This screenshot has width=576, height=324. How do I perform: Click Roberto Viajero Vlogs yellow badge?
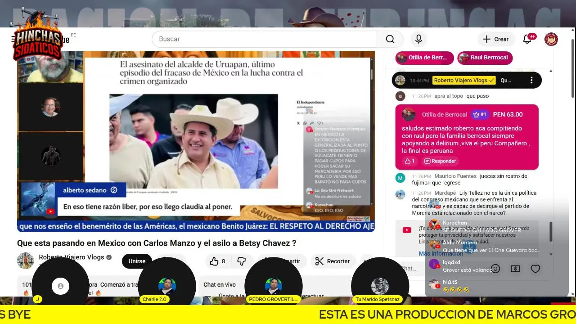coord(464,80)
